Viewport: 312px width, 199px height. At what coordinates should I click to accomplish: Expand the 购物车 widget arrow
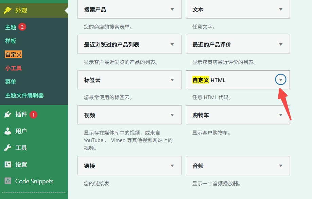coord(281,115)
